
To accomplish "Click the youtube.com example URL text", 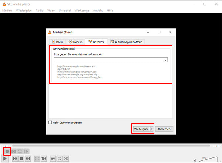I will point(80,77).
